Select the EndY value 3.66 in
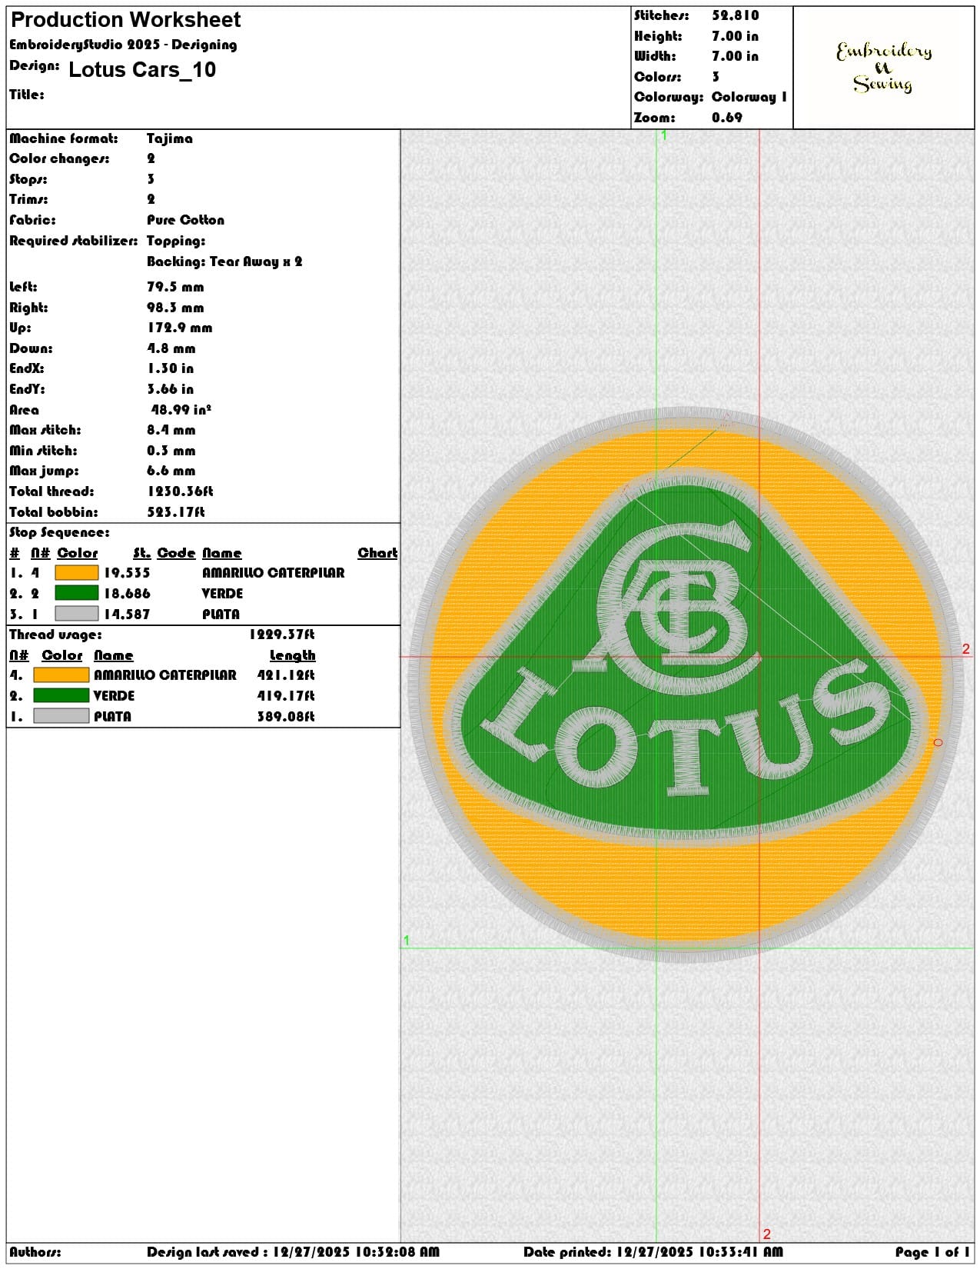This screenshot has height=1269, width=980. (170, 389)
